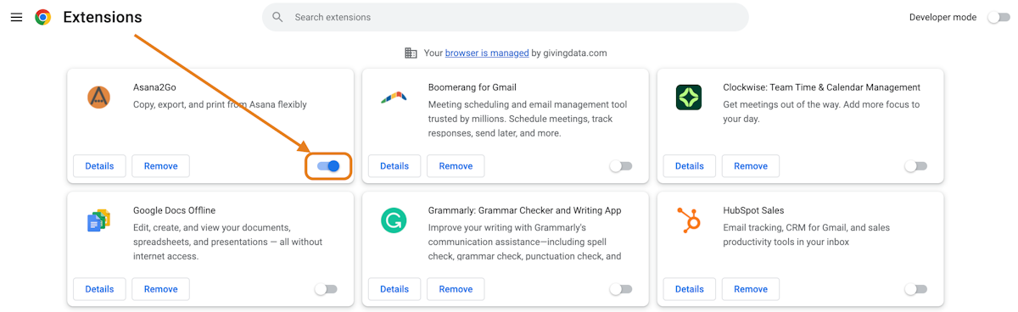Image resolution: width=1018 pixels, height=312 pixels.
Task: Click the Boomerang for Gmail icon
Action: (394, 97)
